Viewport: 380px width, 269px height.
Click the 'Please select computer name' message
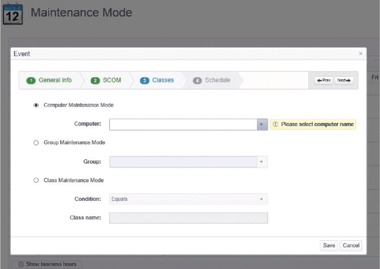[313, 124]
